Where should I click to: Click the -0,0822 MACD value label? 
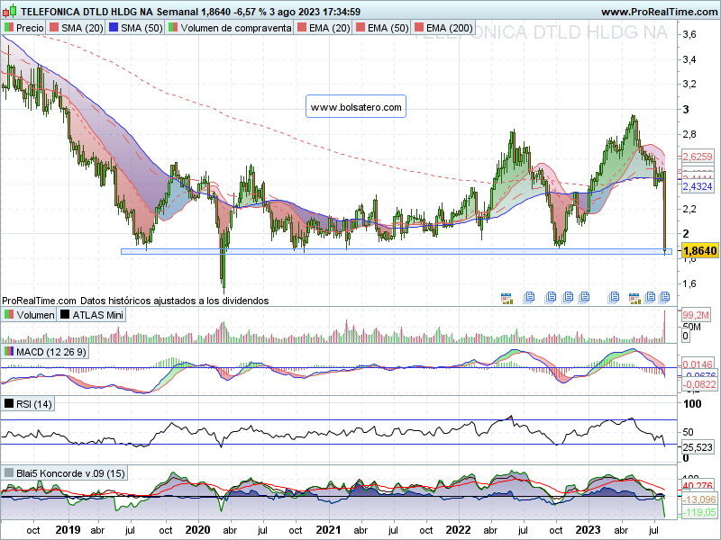(x=699, y=384)
